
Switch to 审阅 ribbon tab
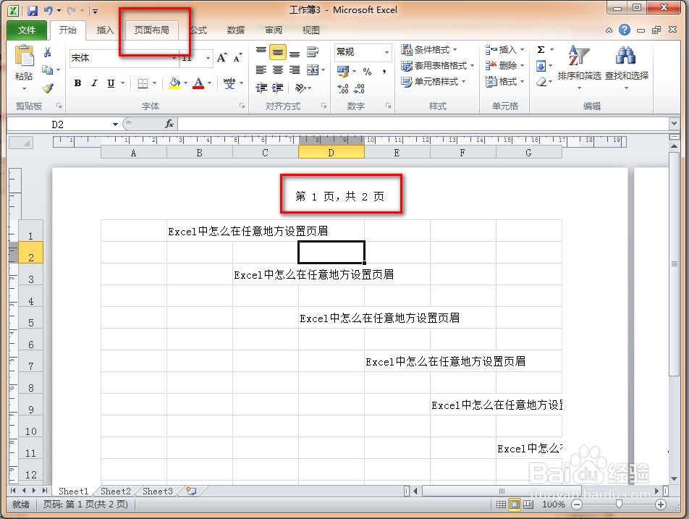click(274, 30)
